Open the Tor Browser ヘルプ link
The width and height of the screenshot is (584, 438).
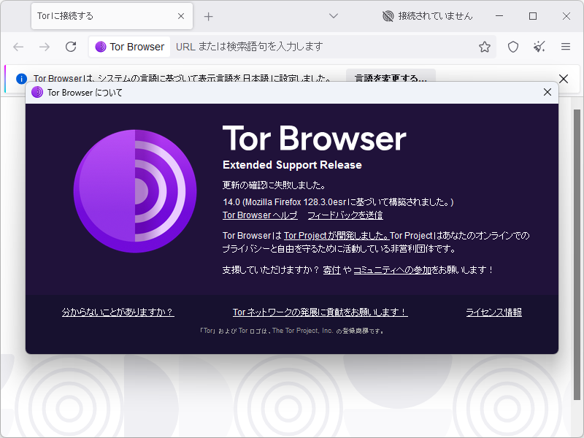pos(259,215)
